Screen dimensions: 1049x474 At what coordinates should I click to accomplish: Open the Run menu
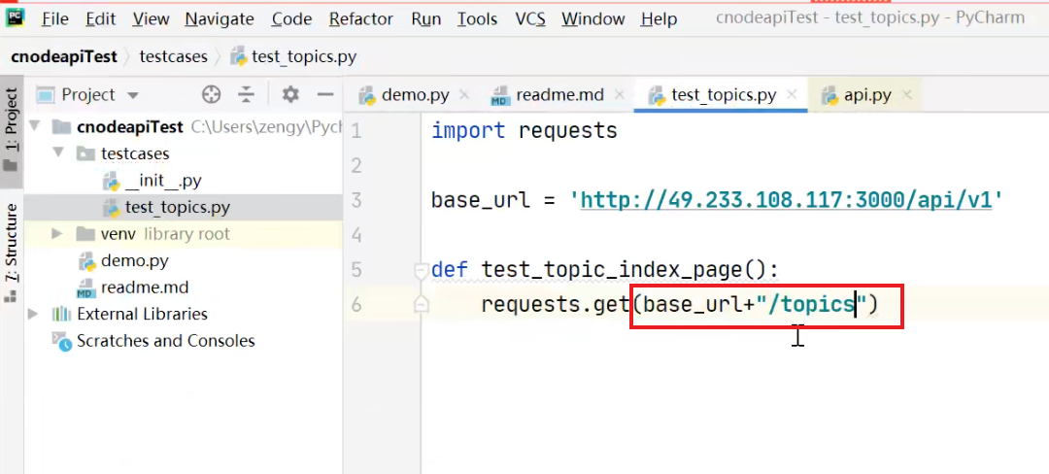pyautogui.click(x=425, y=18)
